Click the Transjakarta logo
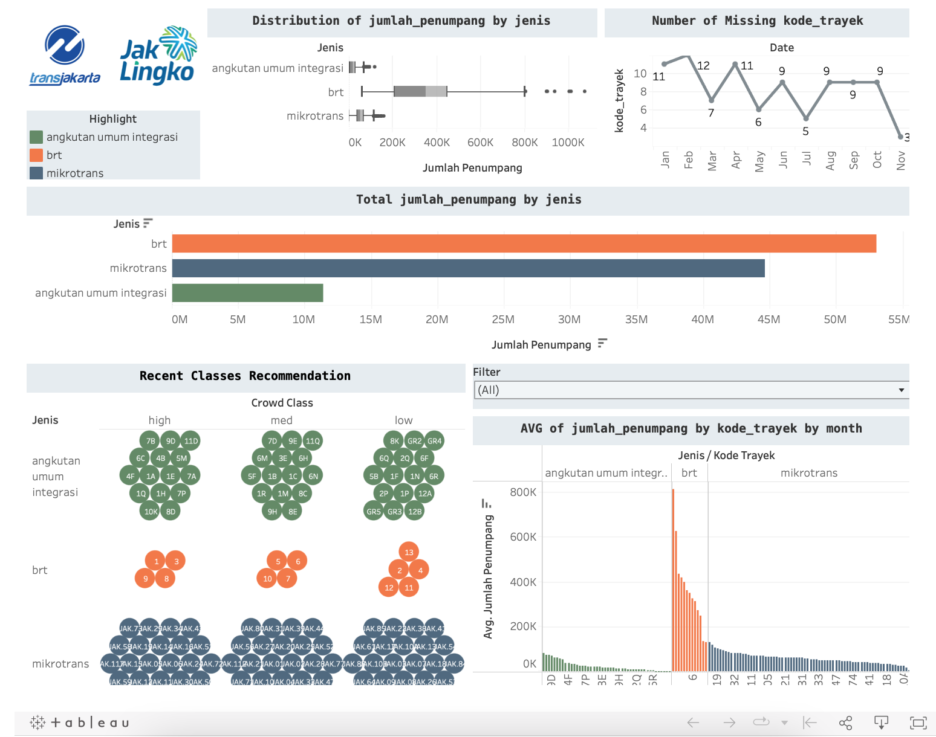This screenshot has width=936, height=737. [x=65, y=55]
